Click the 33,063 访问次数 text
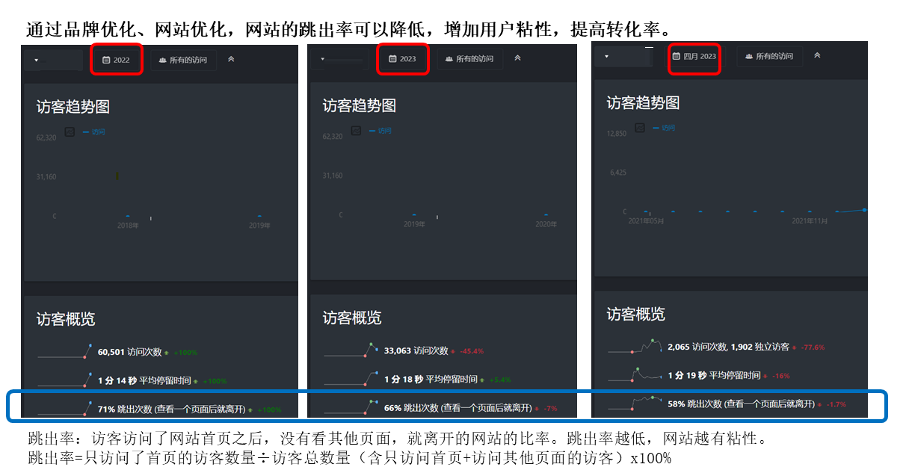This screenshot has height=473, width=909. coord(416,350)
